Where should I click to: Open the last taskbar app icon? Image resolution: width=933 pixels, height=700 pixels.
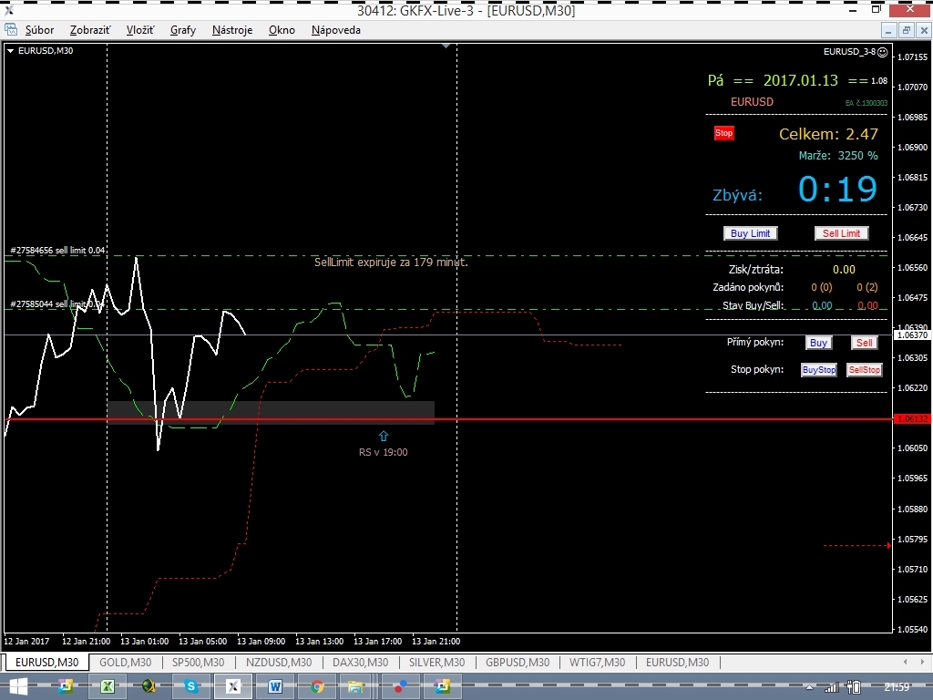[x=442, y=687]
